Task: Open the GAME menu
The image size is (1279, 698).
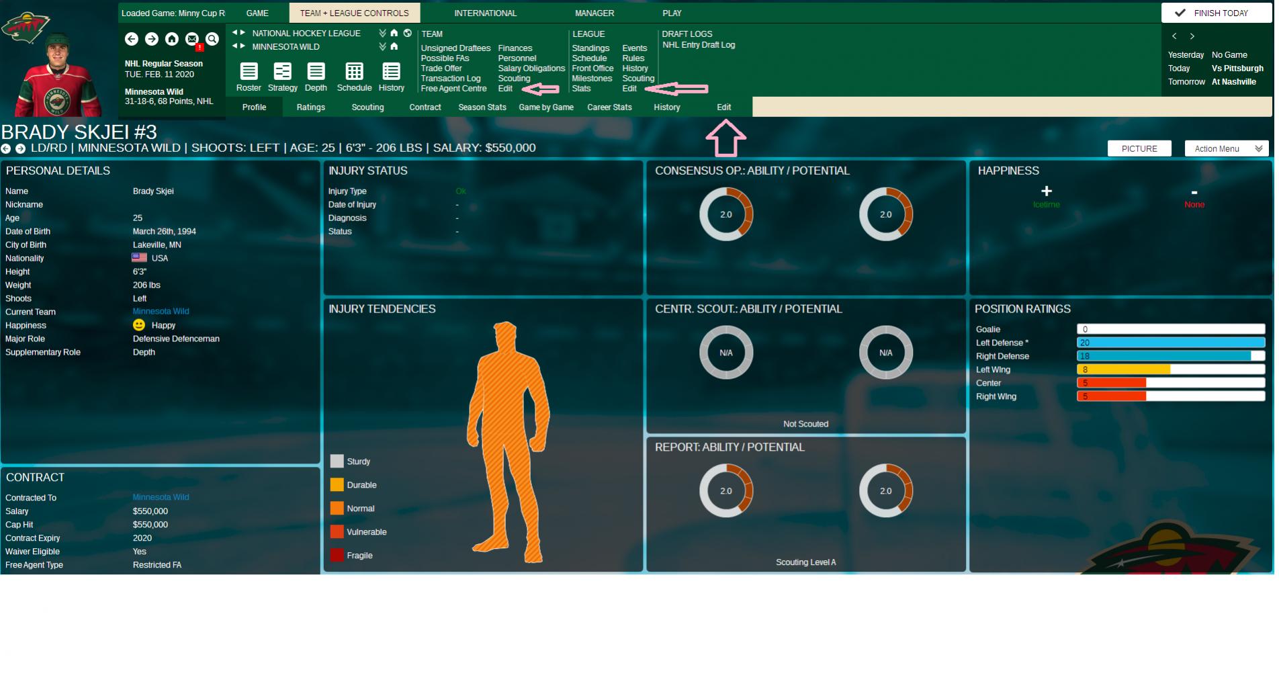Action: point(257,13)
